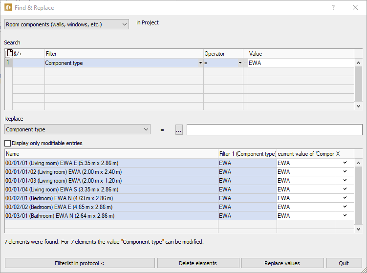This screenshot has height=273, width=367.
Task: Click the Name column header in results
Action: pos(111,154)
